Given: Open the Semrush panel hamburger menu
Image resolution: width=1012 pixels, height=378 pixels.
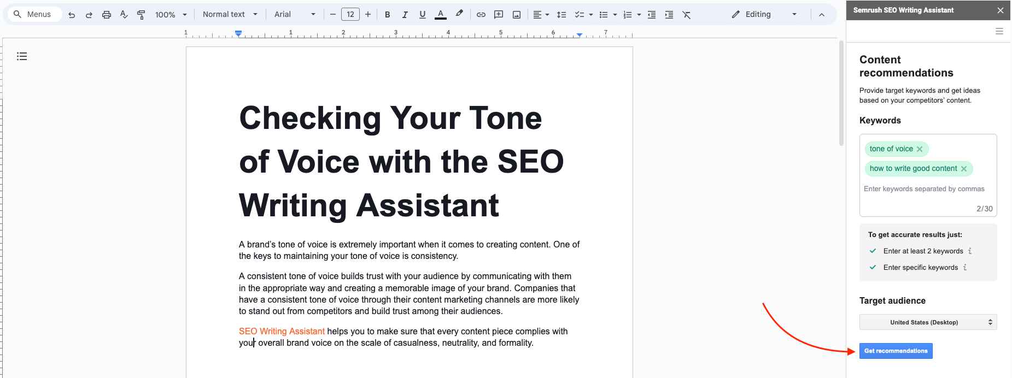Looking at the screenshot, I should click(x=999, y=32).
